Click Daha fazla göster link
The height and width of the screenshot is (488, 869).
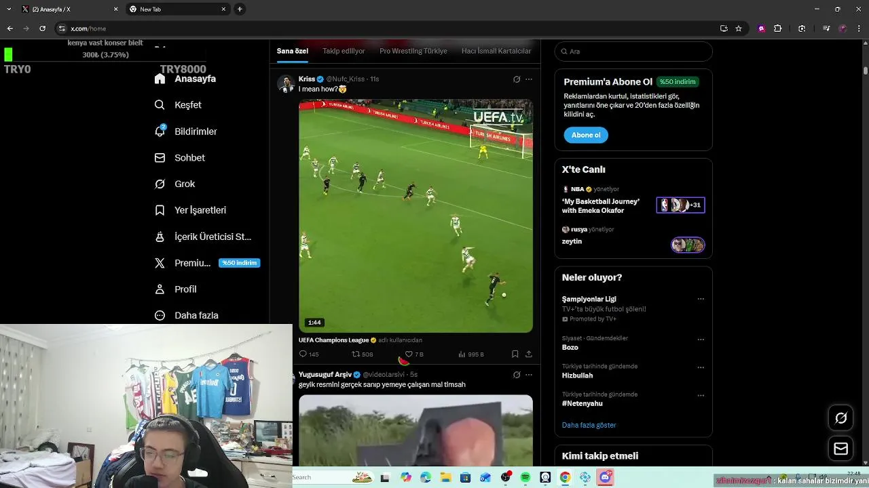tap(589, 425)
